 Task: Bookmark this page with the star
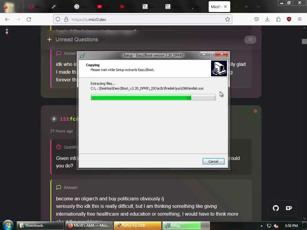pos(227,19)
